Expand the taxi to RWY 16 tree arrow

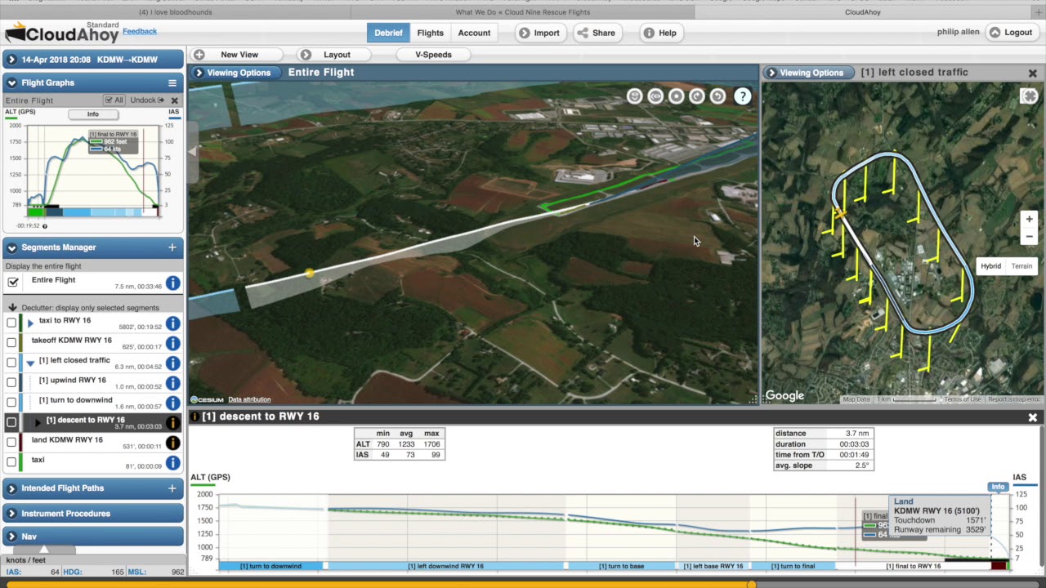pos(31,323)
